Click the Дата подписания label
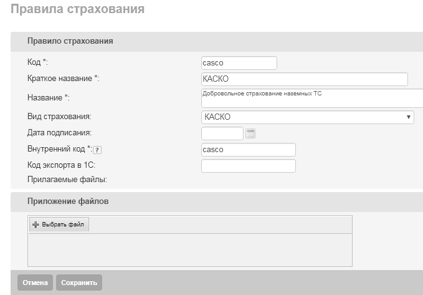Viewport: 423px width, 295px height. point(59,133)
